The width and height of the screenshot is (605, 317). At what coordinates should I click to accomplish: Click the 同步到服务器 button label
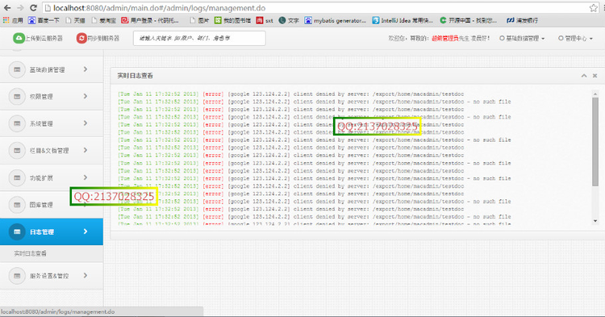(x=103, y=38)
